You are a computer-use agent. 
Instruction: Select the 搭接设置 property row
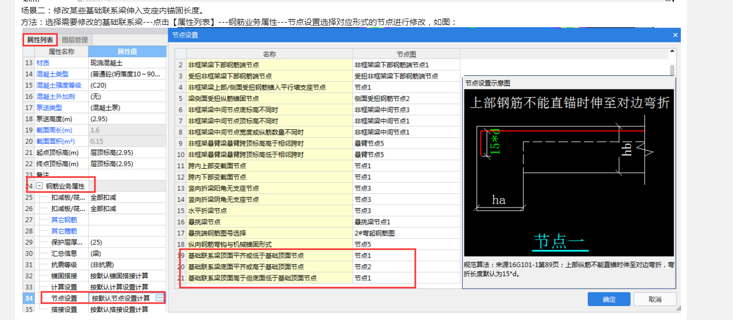tap(95, 310)
